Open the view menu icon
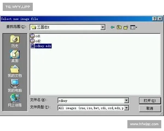 134,27
